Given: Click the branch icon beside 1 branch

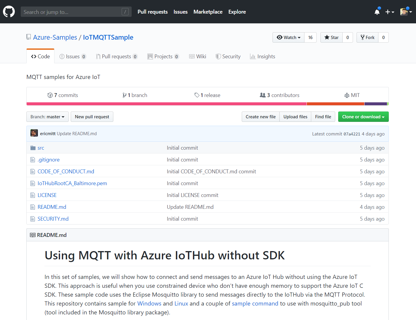Looking at the screenshot, I should [x=125, y=95].
